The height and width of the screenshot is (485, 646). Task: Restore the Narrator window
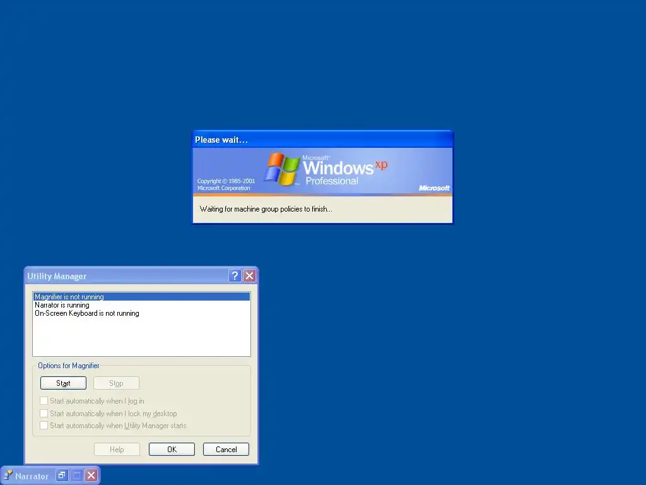[x=62, y=476]
